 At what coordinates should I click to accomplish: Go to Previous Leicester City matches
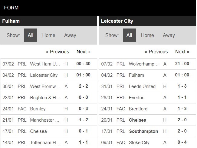[x=156, y=52]
